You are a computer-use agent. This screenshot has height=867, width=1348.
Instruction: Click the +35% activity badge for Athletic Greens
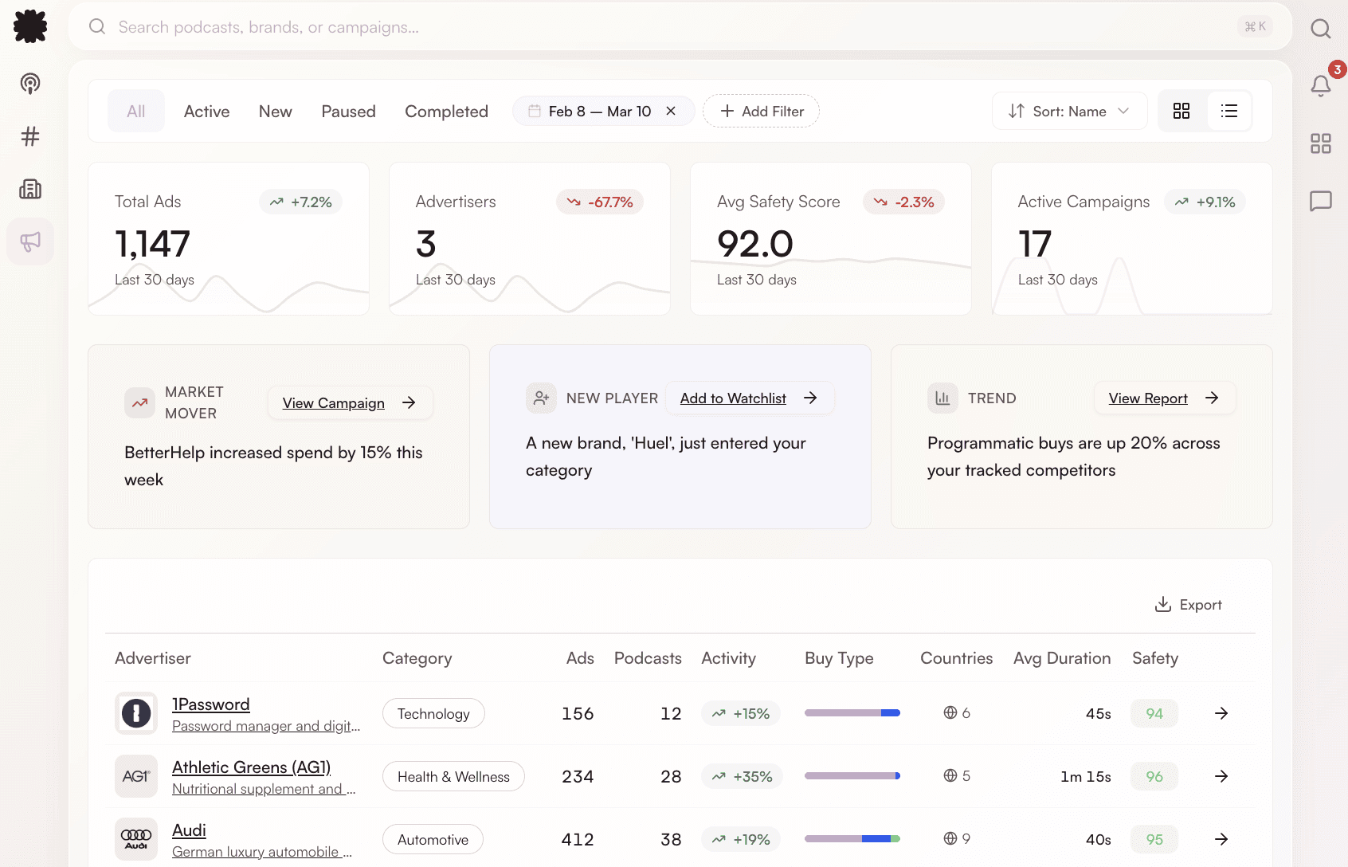click(x=742, y=776)
